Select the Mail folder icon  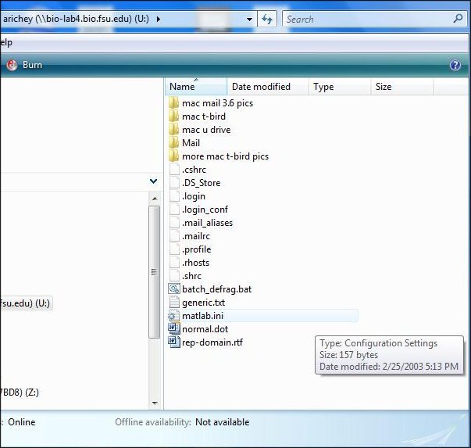[x=174, y=143]
